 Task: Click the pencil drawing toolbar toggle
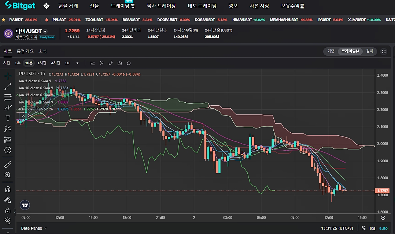pyautogui.click(x=111, y=63)
